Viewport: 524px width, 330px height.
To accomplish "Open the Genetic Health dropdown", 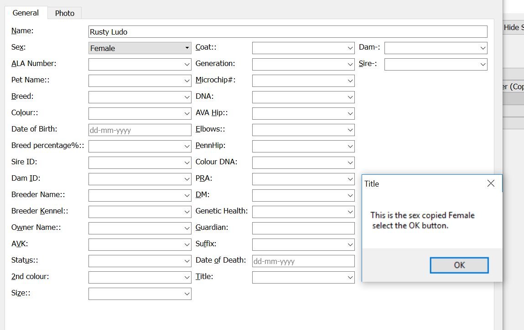I will pyautogui.click(x=350, y=212).
